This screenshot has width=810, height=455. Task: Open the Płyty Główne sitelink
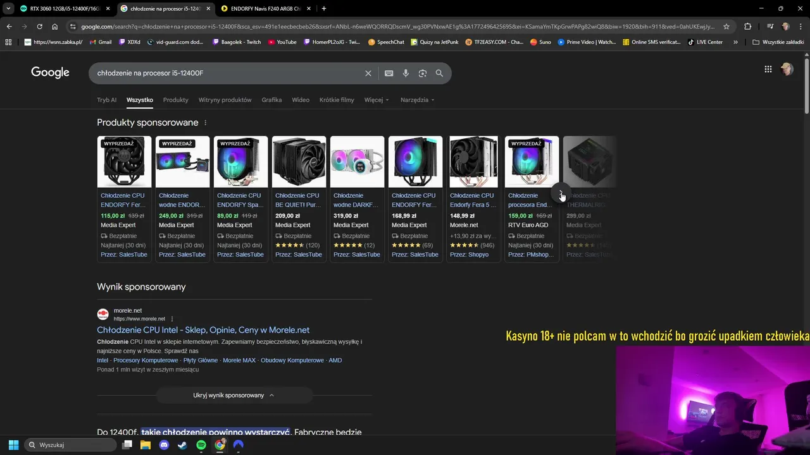[201, 360]
